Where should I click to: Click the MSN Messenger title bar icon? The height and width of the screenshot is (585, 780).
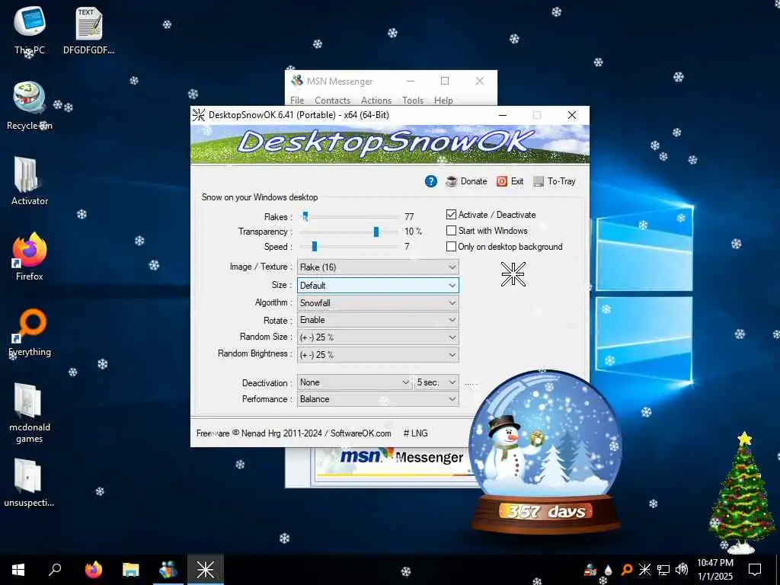[297, 81]
